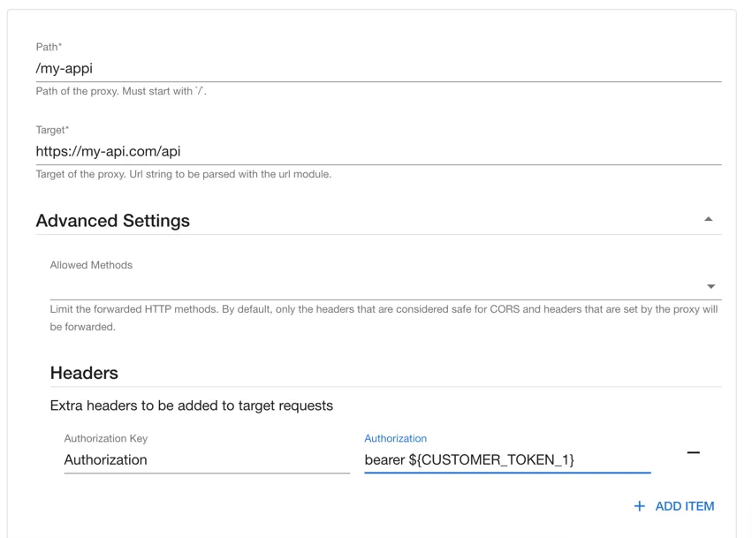This screenshot has width=752, height=538.
Task: Click the plus icon beside ADD ITEM
Action: coord(640,506)
